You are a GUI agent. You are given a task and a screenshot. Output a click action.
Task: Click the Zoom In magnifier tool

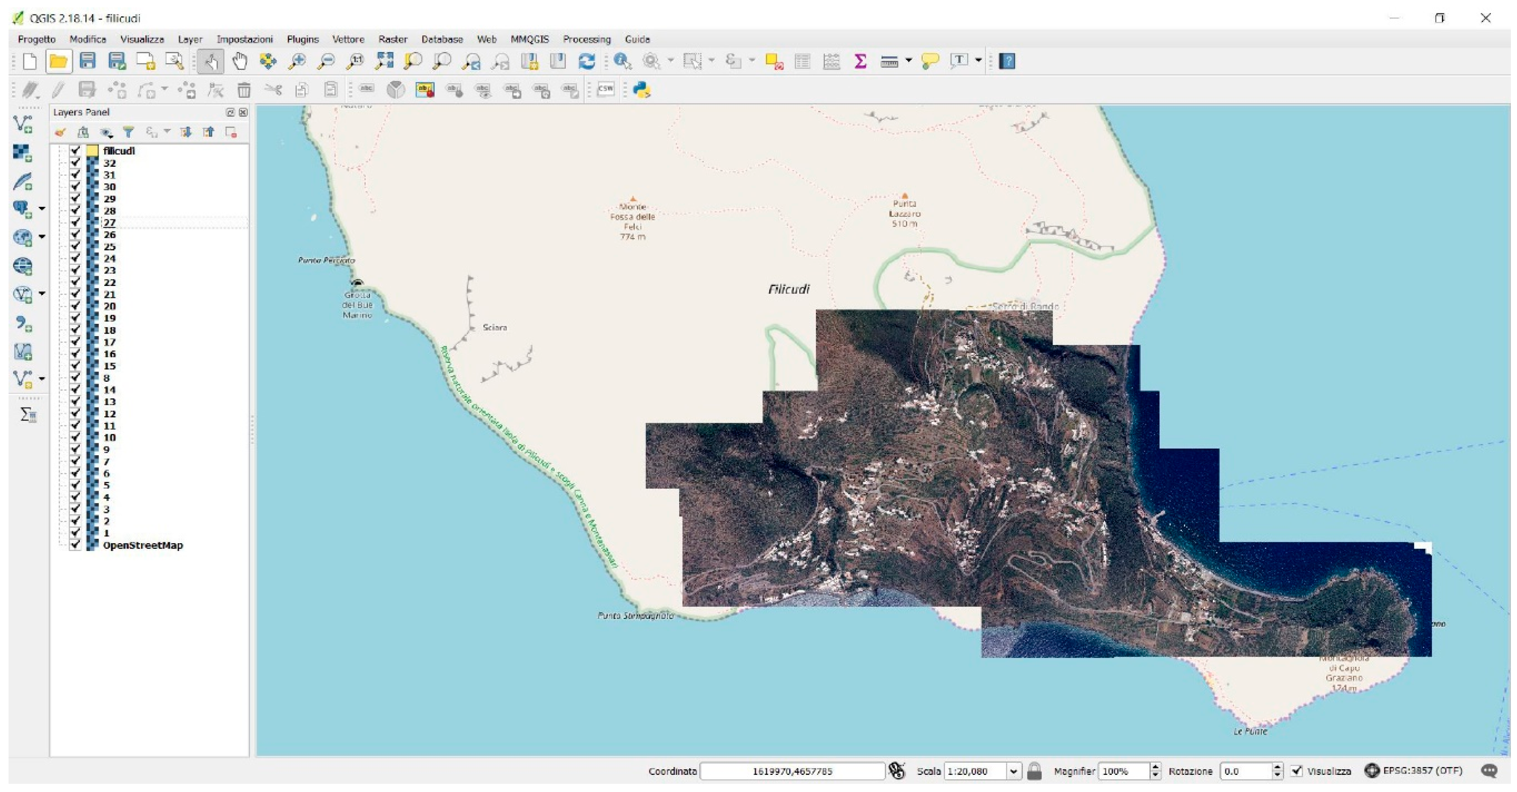coord(297,61)
